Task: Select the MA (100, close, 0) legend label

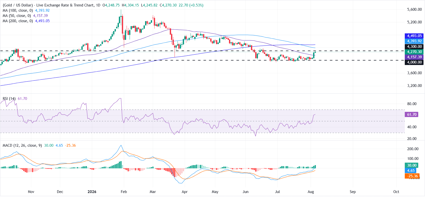Action: click(18, 10)
